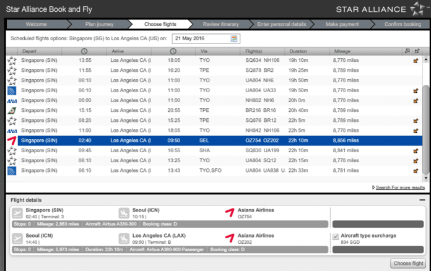Image resolution: width=431 pixels, height=271 pixels.
Task: Click United logo on UA804 UA838 row
Action: 12,171
